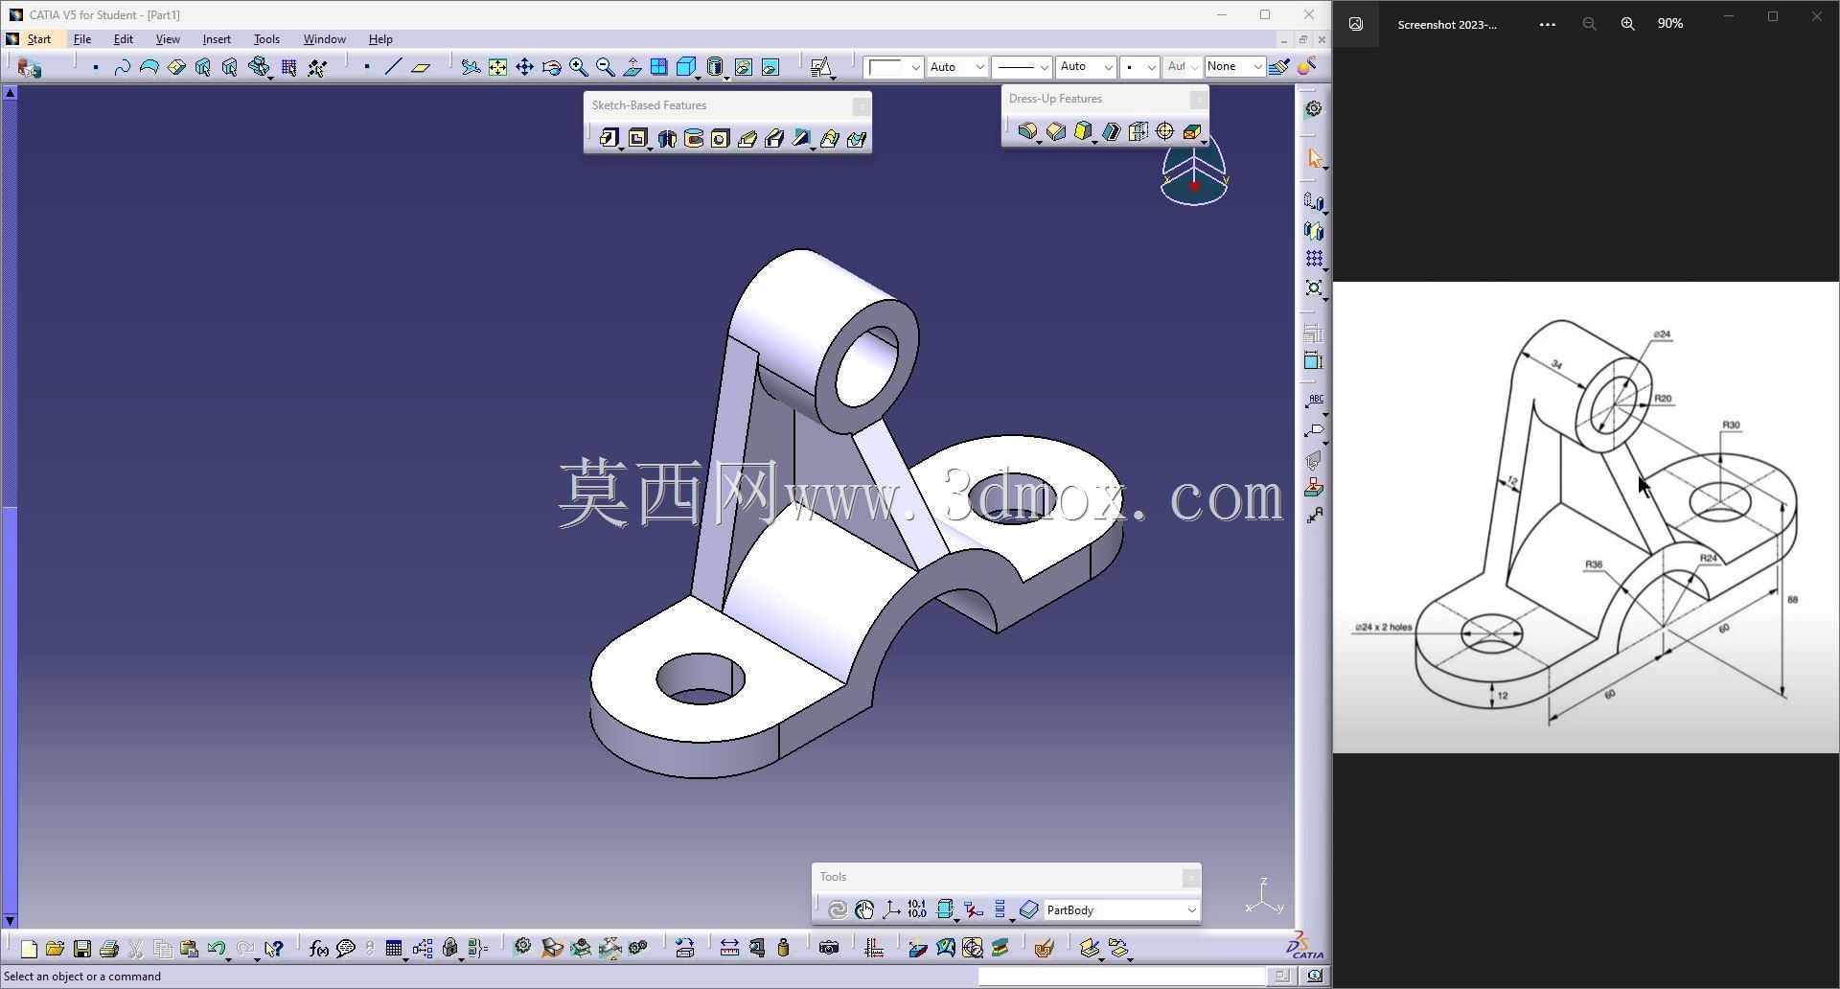Select the Groove tool in Sketch-Based Features
1840x989 pixels.
694,138
